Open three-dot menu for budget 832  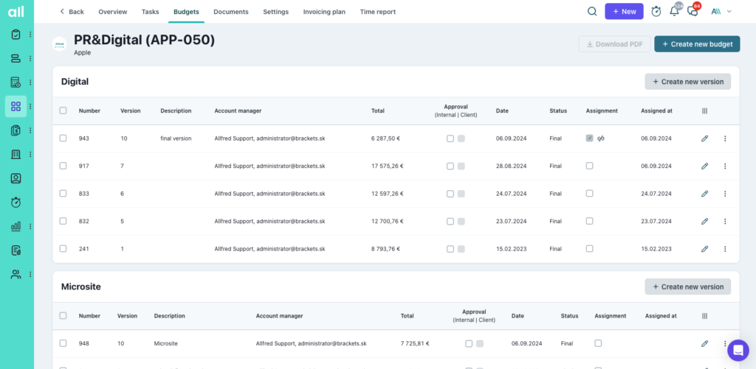click(725, 221)
